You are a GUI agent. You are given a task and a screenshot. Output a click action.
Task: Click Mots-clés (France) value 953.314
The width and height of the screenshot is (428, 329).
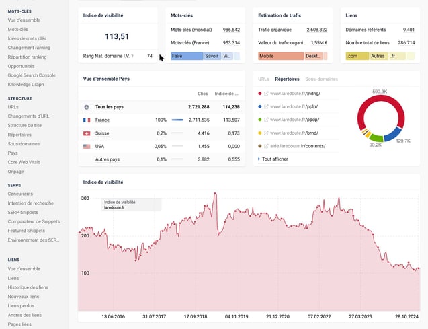231,43
